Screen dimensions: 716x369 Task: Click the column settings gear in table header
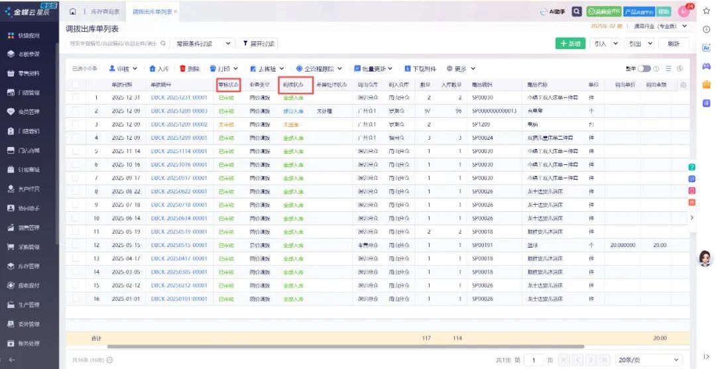coord(683,85)
